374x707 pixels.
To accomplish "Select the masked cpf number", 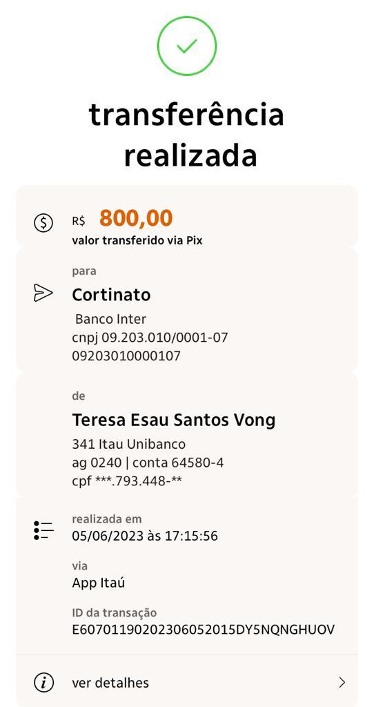I will point(127,481).
